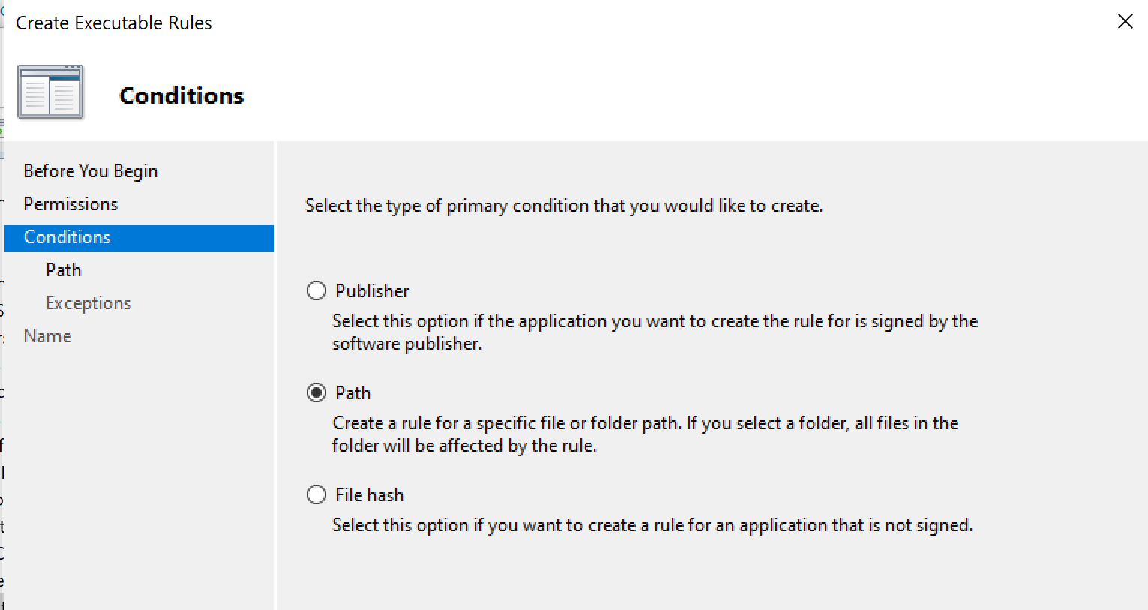
Task: Click the Path description about file or folder
Action: [645, 434]
